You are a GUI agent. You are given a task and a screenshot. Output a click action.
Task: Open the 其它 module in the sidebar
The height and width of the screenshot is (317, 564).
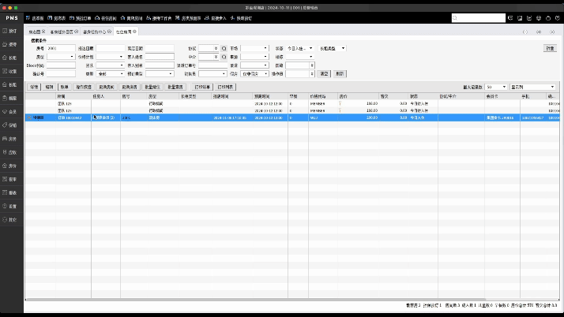[x=10, y=219]
